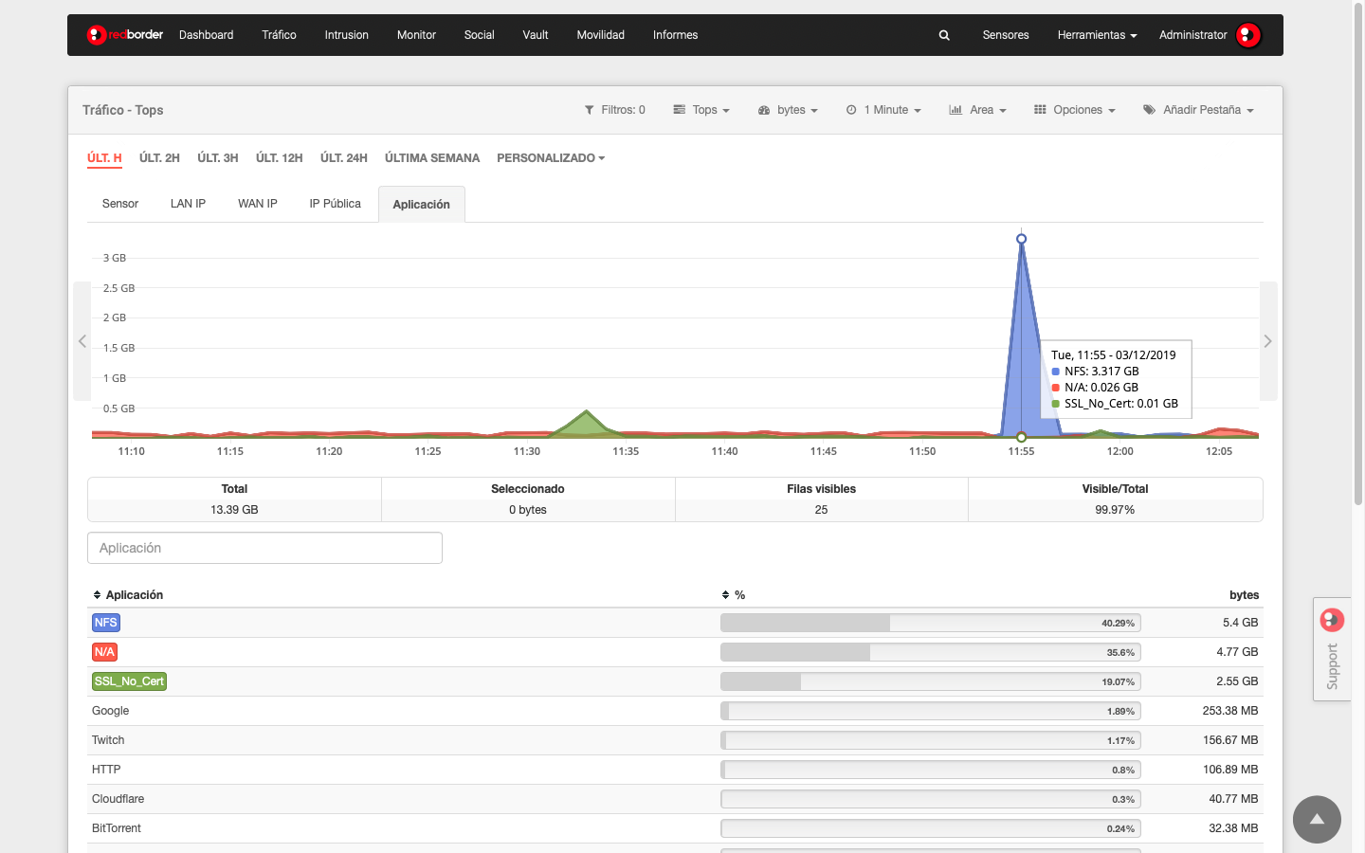The height and width of the screenshot is (853, 1365).
Task: Switch to the IP Pública tab
Action: click(x=335, y=204)
